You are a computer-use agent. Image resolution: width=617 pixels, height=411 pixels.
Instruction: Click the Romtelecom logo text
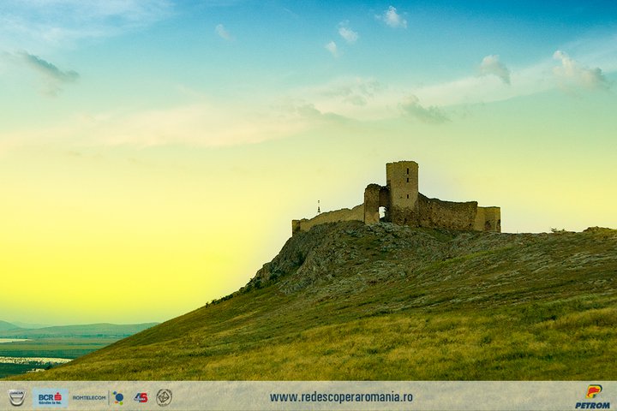89,397
